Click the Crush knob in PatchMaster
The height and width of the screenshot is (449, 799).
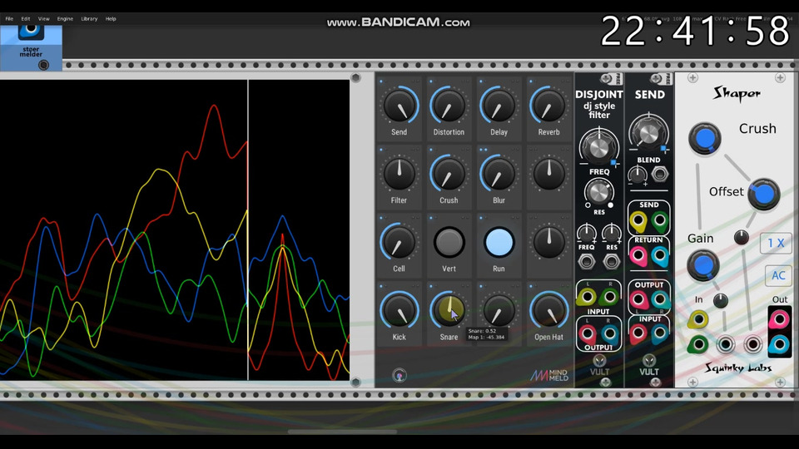point(449,175)
